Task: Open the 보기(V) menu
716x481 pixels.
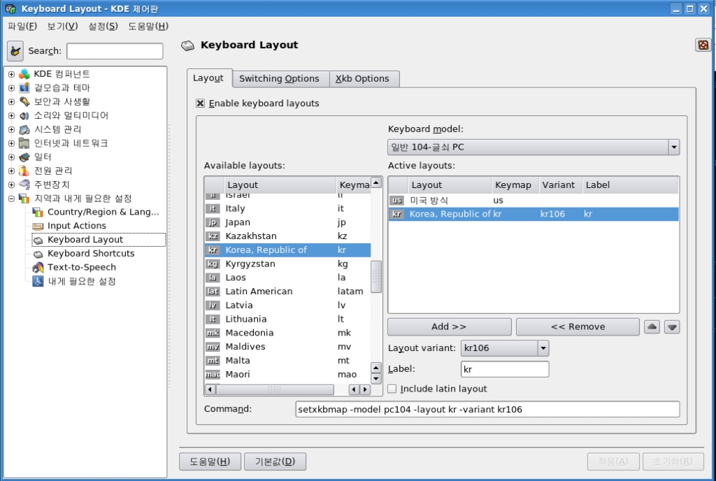Action: click(x=62, y=27)
